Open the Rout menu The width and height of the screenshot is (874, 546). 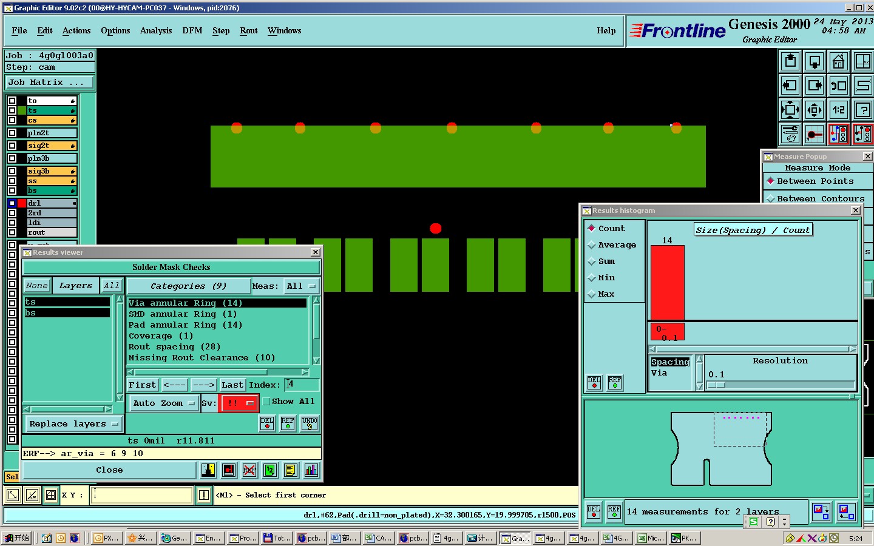pyautogui.click(x=249, y=30)
